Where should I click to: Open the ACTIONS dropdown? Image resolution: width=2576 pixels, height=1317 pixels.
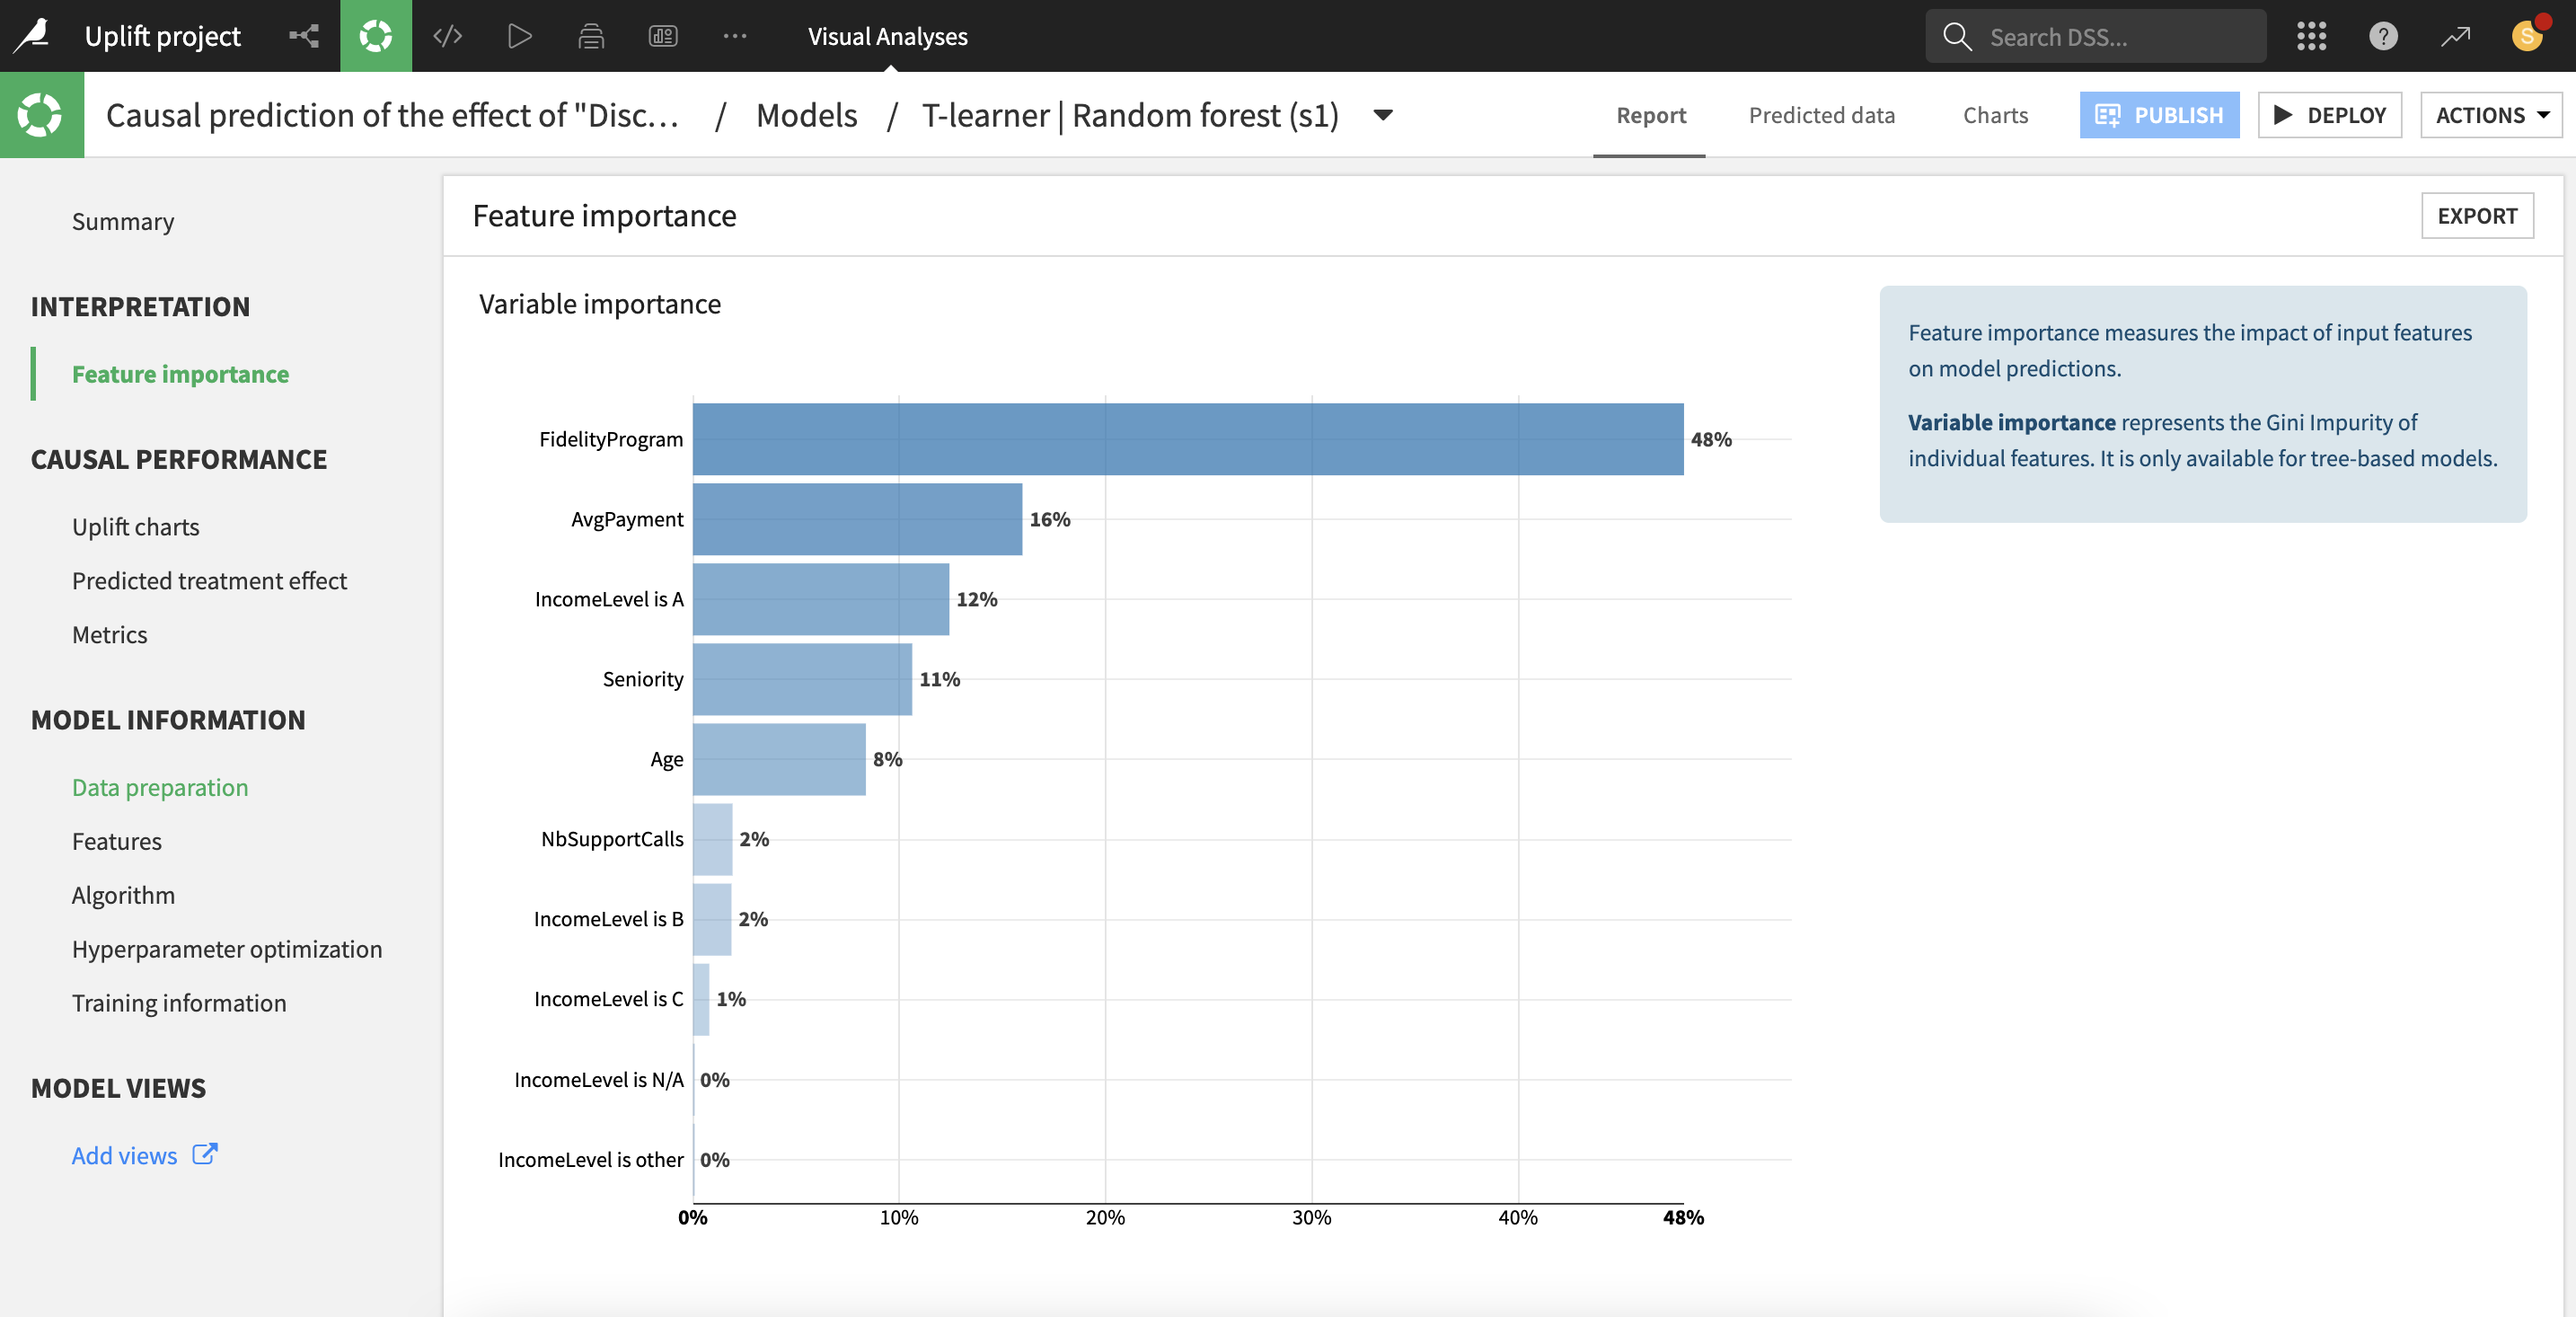click(2491, 115)
